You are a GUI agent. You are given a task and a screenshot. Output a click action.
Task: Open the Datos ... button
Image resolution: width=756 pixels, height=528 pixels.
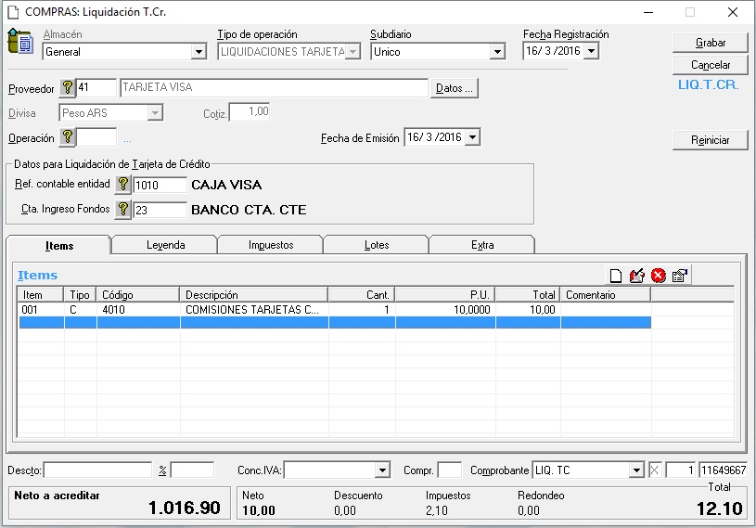(455, 88)
